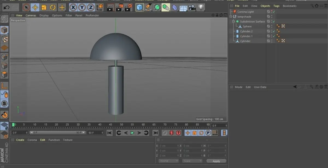Open the Attribute Manager Mode menu
The width and height of the screenshot is (328, 168).
pos(239,87)
